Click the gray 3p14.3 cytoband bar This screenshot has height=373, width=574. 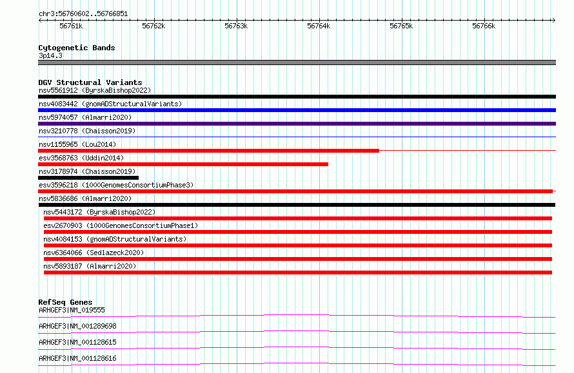[297, 62]
